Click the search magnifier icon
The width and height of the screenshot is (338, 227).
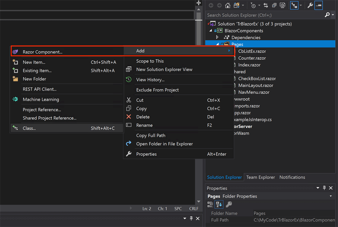pyautogui.click(x=328, y=15)
